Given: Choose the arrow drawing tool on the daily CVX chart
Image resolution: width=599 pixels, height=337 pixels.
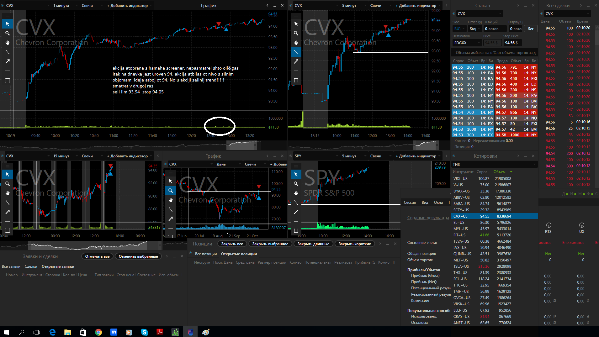Looking at the screenshot, I should pyautogui.click(x=171, y=219).
